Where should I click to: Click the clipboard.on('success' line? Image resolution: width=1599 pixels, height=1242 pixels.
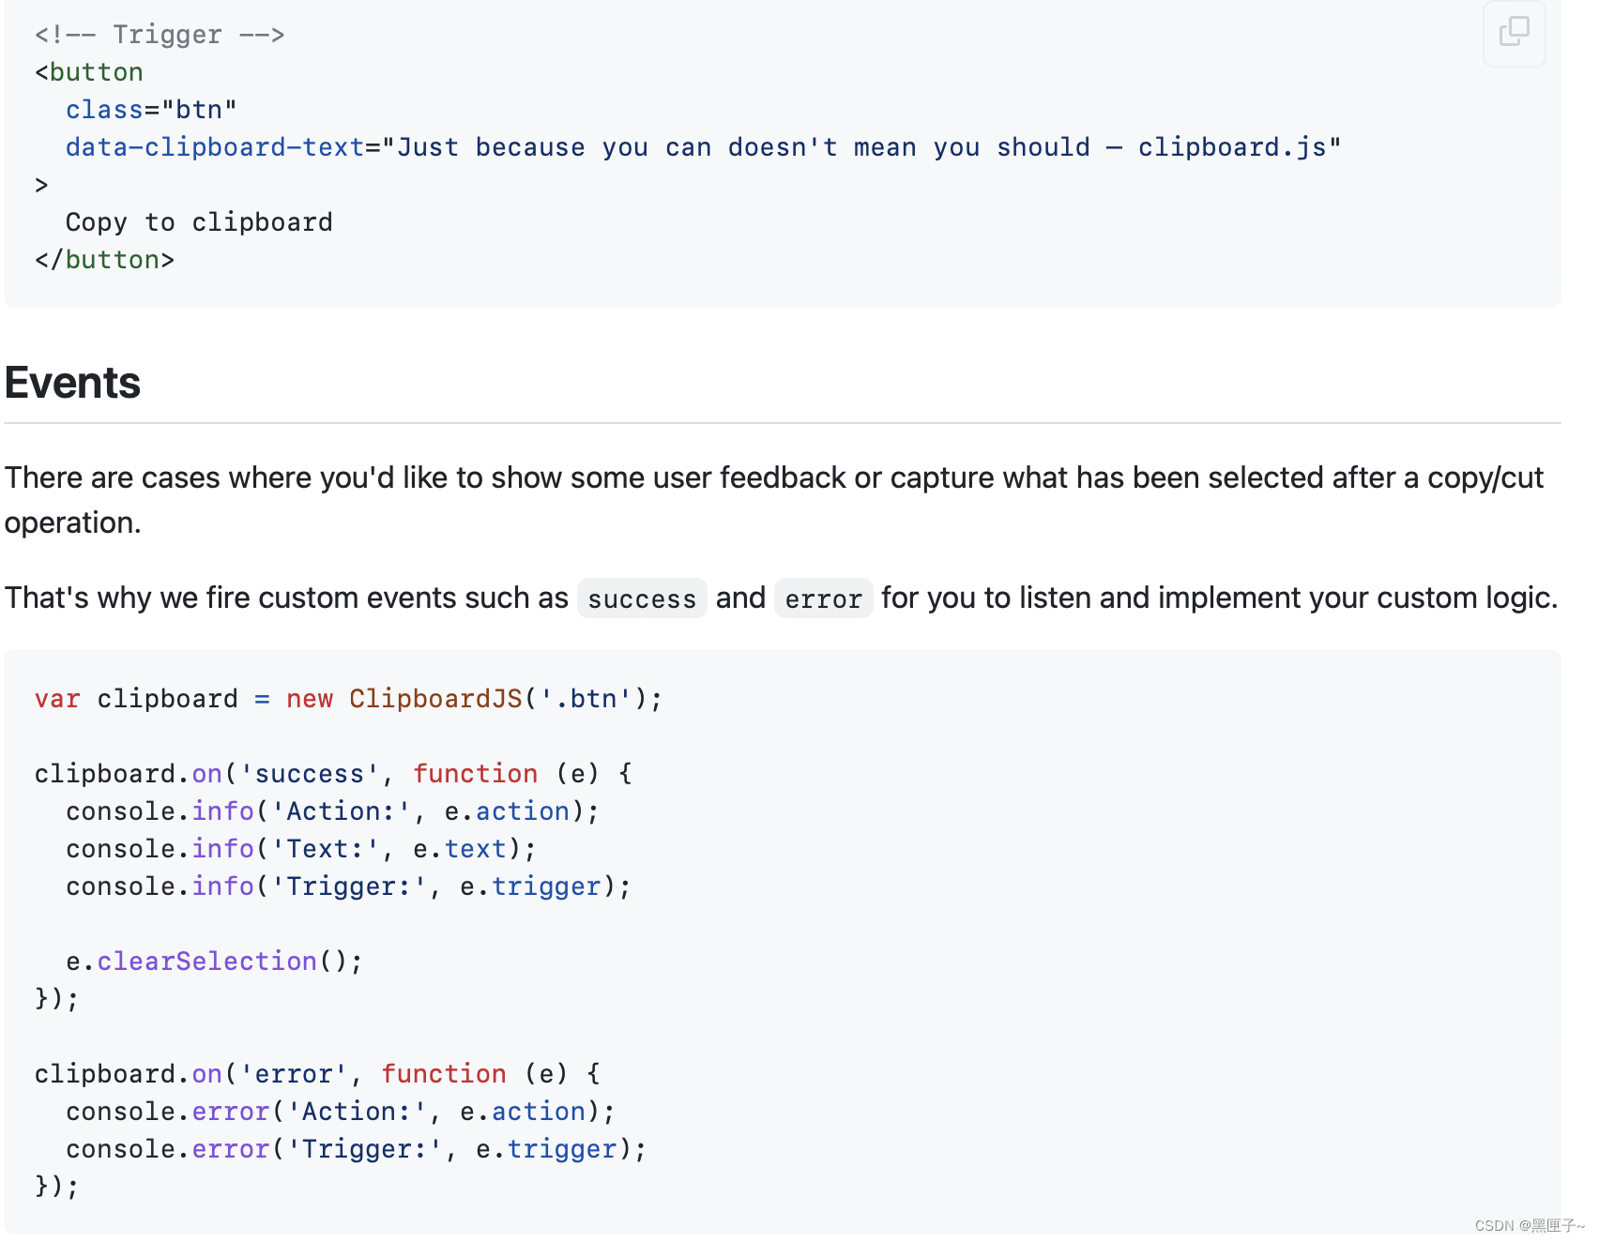(x=333, y=774)
